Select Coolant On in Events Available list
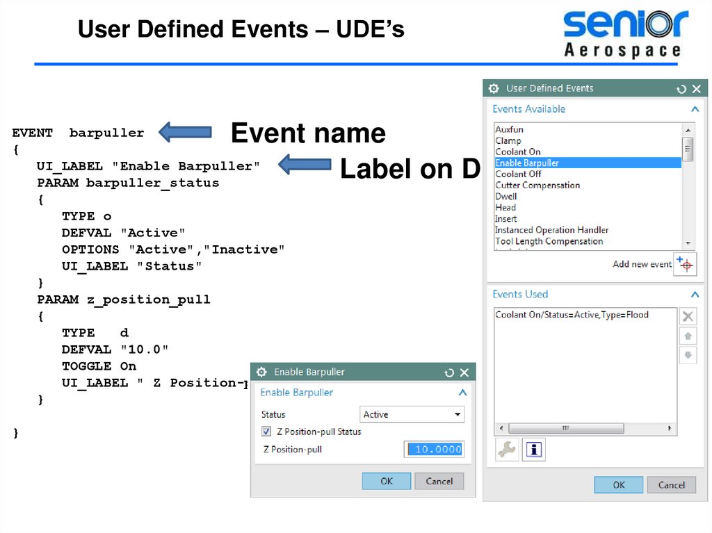The height and width of the screenshot is (533, 712). [x=588, y=151]
